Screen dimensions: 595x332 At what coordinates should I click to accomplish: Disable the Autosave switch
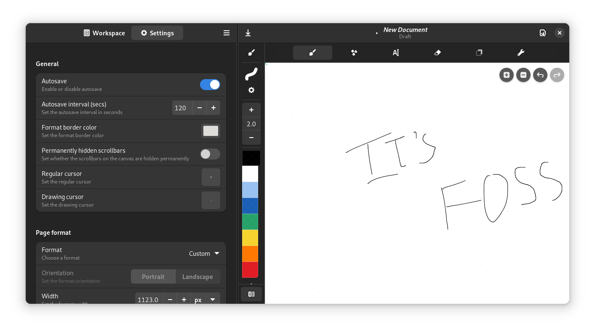pyautogui.click(x=210, y=85)
